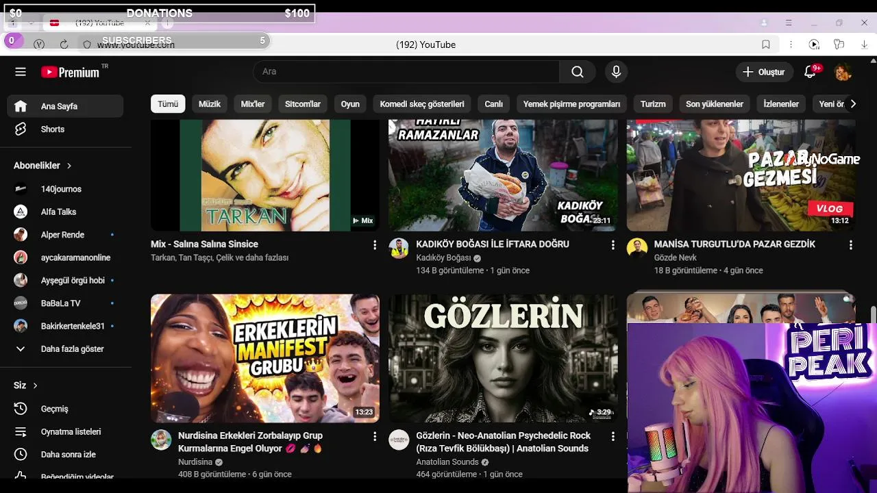Open Mix - Salına Salına Sinsice title

204,244
